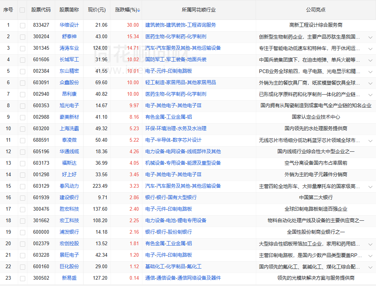Expand company highlight for 东山精密
The height and width of the screenshot is (286, 376).
tap(370, 72)
